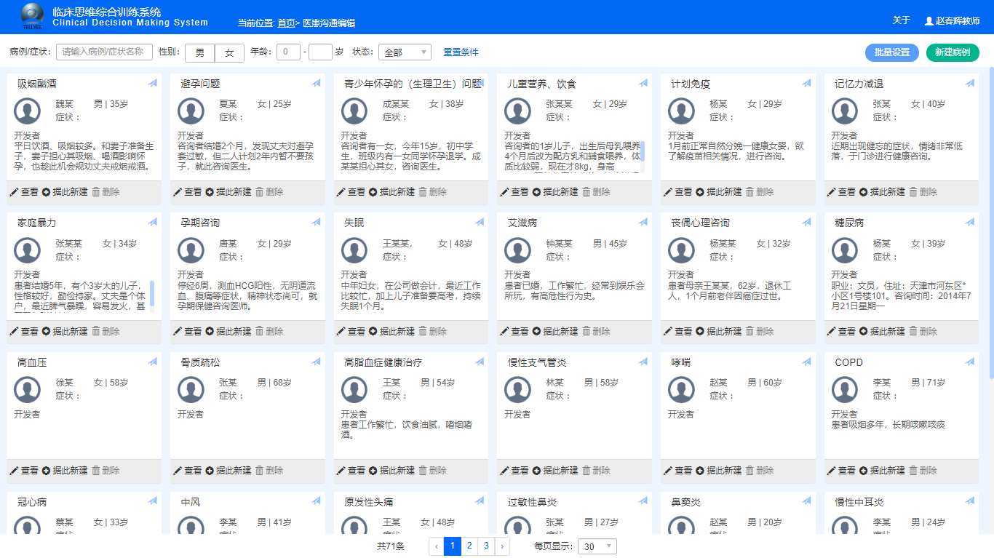994x558 pixels.
Task: Go to page 3
Action: tap(487, 546)
